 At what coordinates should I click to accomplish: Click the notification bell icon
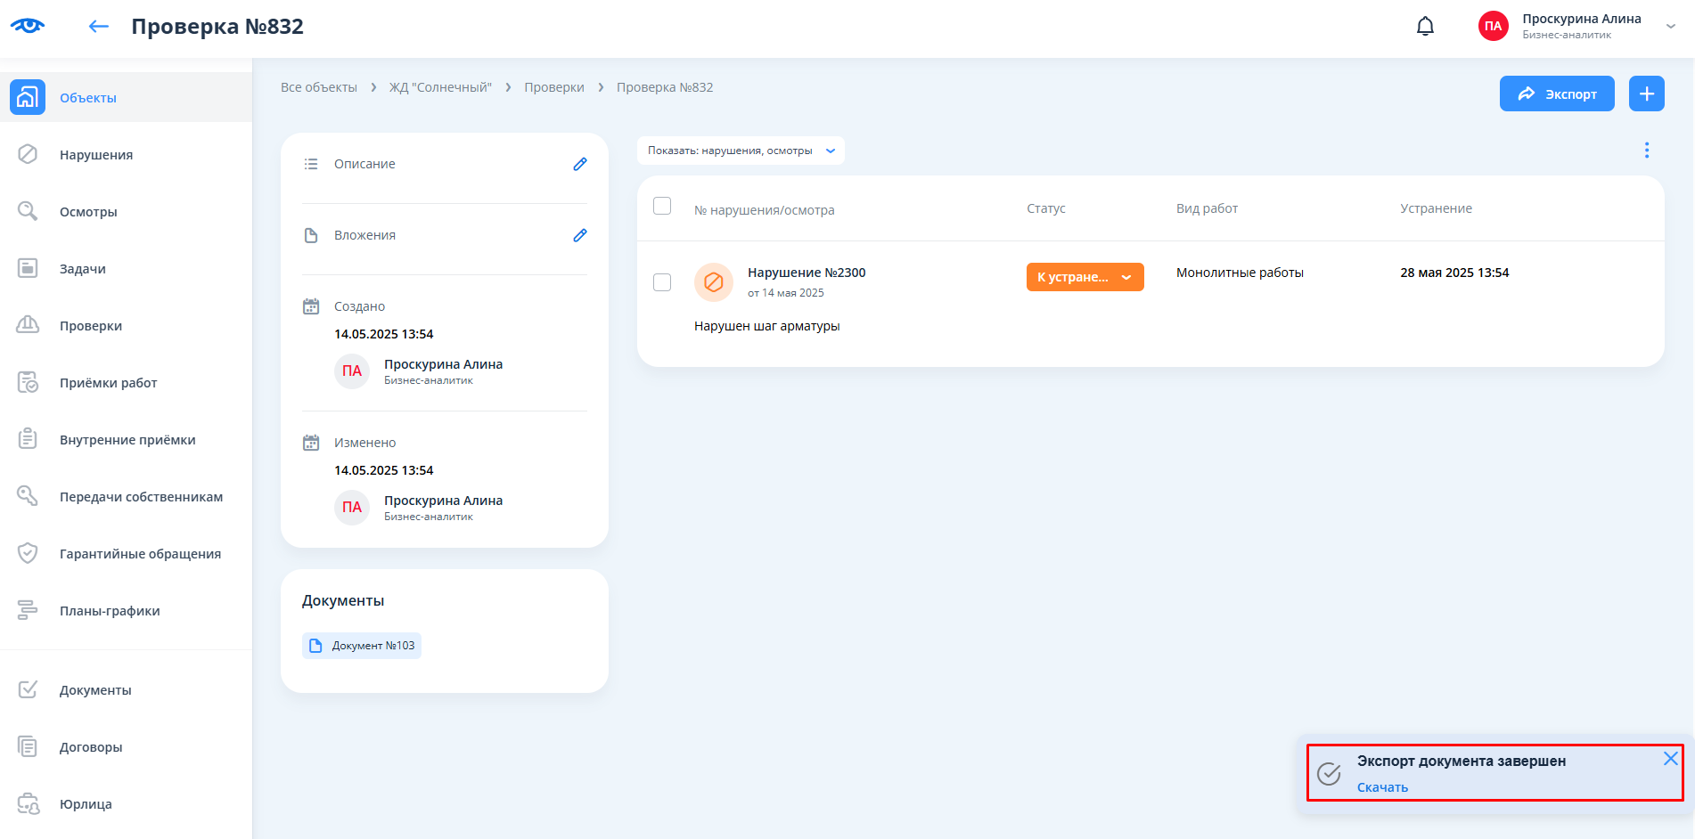coord(1425,27)
